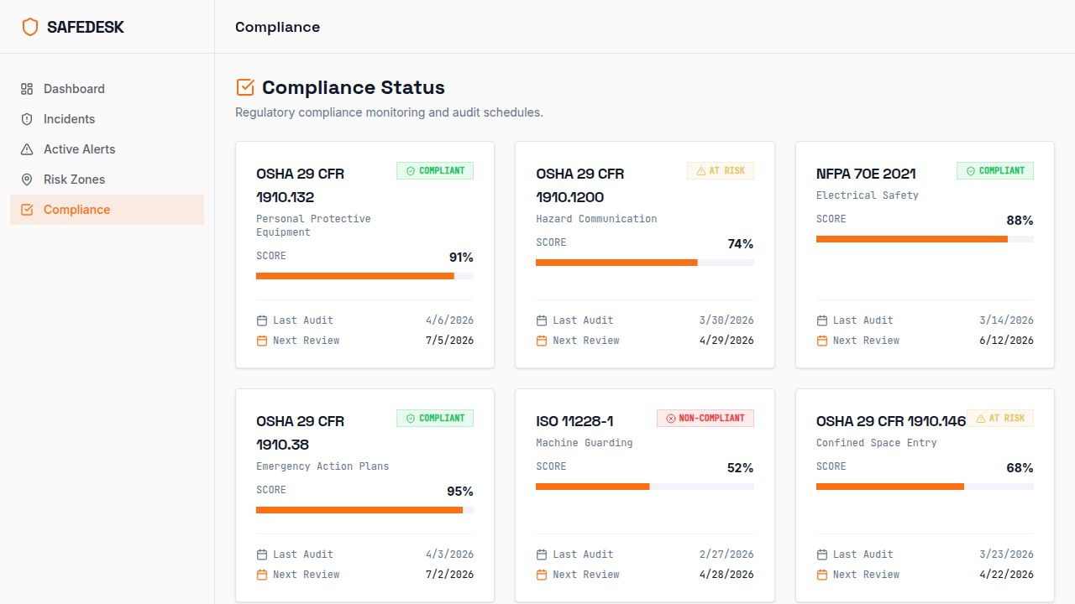This screenshot has width=1075, height=604.
Task: Expand the Emergency Action Plans card
Action: click(364, 495)
